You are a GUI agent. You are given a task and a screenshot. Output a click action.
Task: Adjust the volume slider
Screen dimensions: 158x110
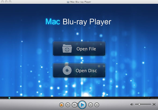pyautogui.click(x=143, y=104)
